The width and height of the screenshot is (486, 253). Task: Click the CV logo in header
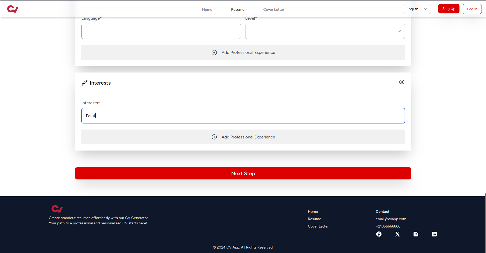(x=13, y=9)
